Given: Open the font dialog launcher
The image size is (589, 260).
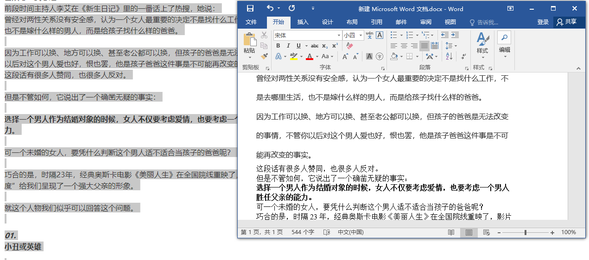Looking at the screenshot, I should [x=383, y=68].
